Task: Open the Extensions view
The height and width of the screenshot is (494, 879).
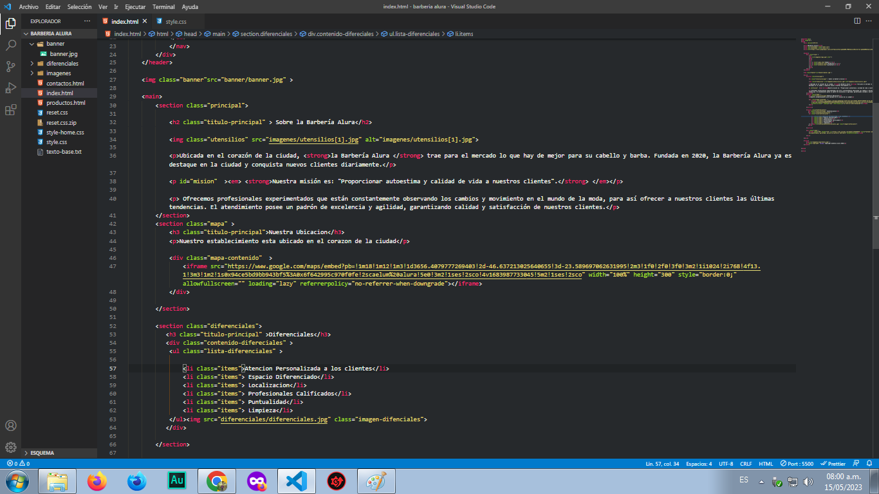Action: pyautogui.click(x=10, y=110)
